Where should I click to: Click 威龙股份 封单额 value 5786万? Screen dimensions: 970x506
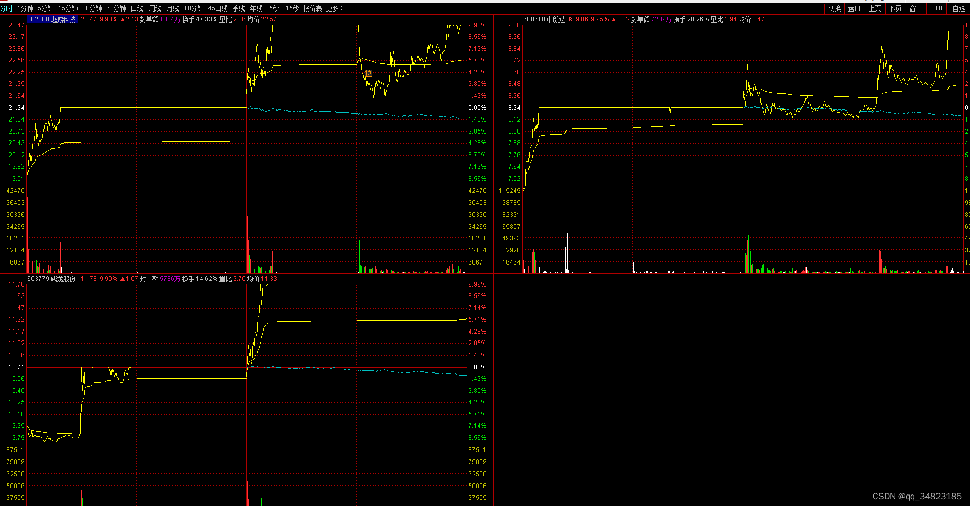(170, 279)
